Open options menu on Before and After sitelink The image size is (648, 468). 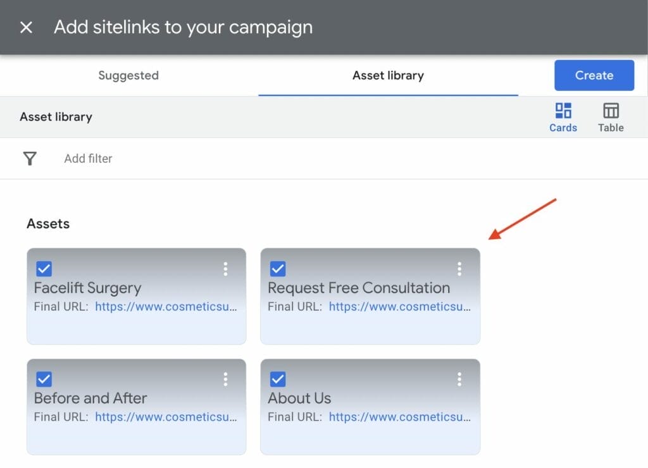tap(226, 379)
